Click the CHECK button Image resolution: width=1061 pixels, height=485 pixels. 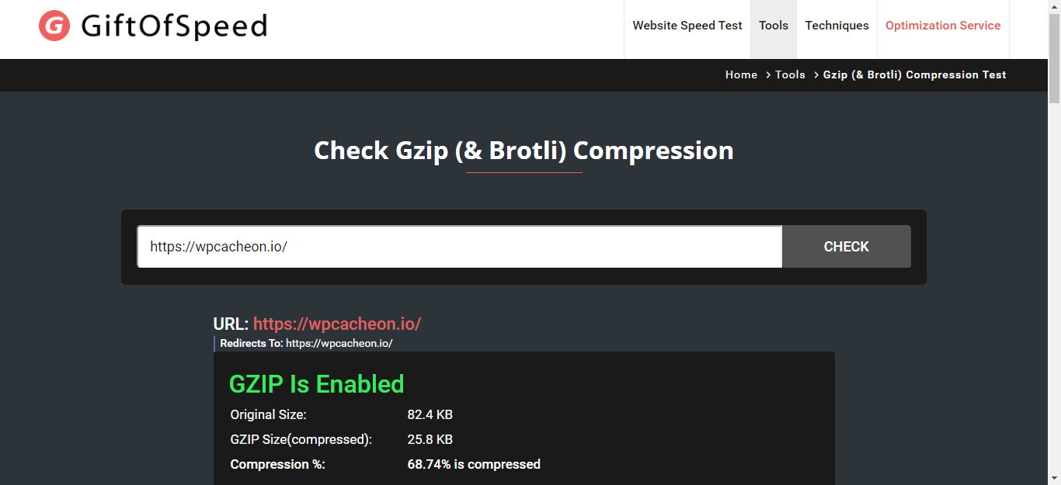847,247
